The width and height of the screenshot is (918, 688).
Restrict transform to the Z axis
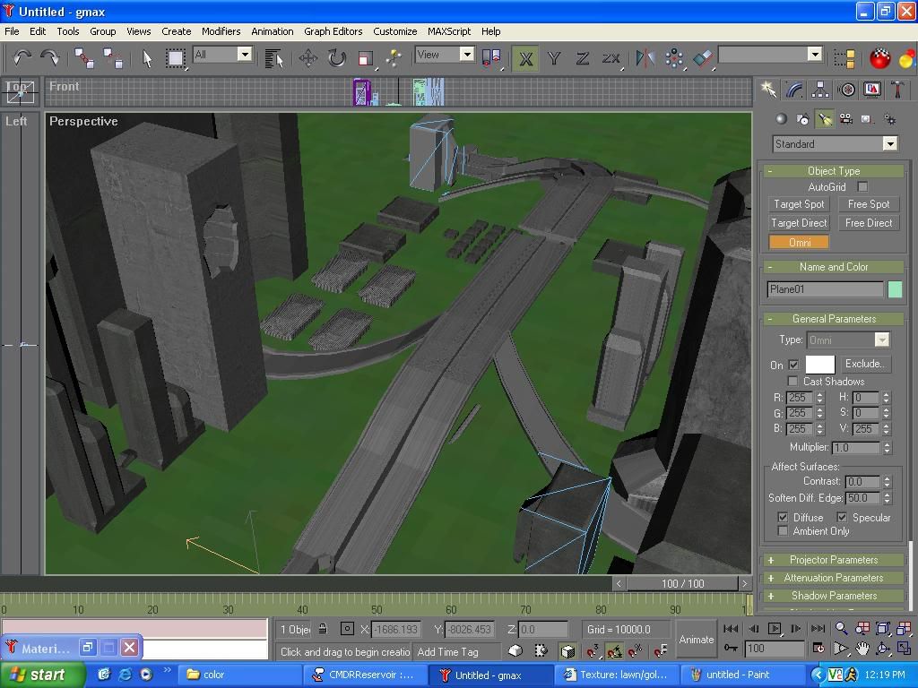click(x=582, y=58)
